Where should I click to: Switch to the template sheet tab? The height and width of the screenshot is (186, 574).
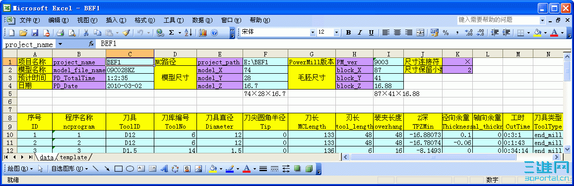(73, 157)
